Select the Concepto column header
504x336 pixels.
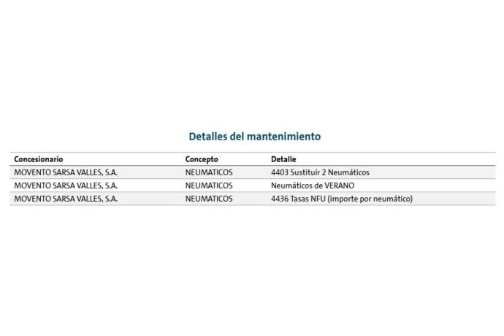[x=202, y=159]
